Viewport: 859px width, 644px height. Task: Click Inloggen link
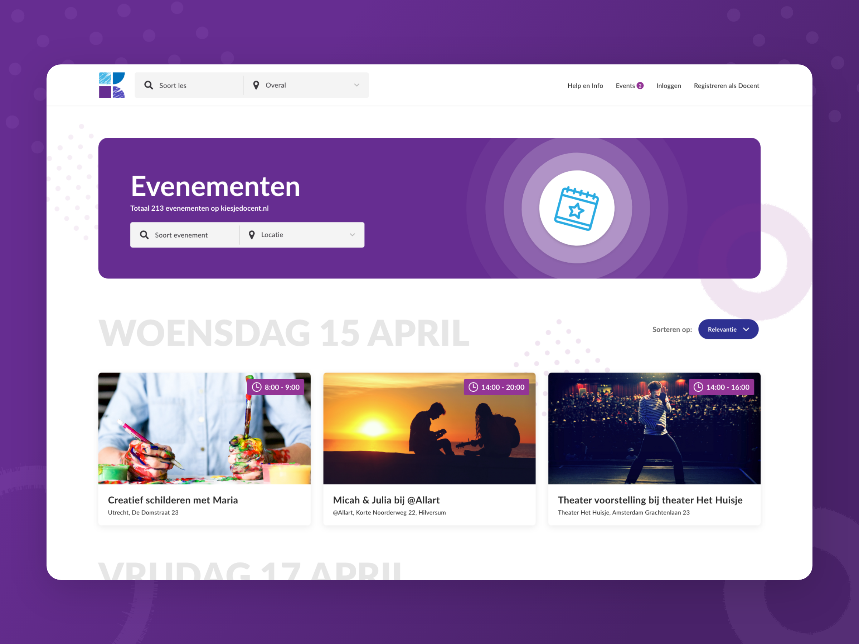(668, 86)
